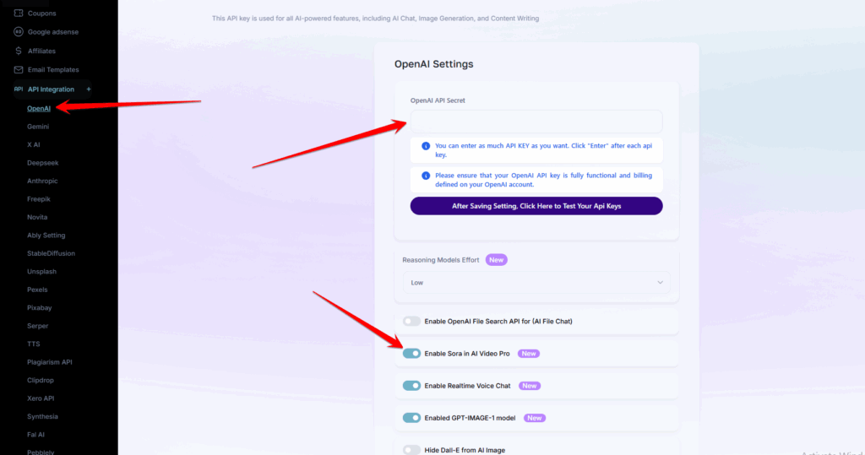Click the chevron arrow in the Low dropdown

(660, 283)
